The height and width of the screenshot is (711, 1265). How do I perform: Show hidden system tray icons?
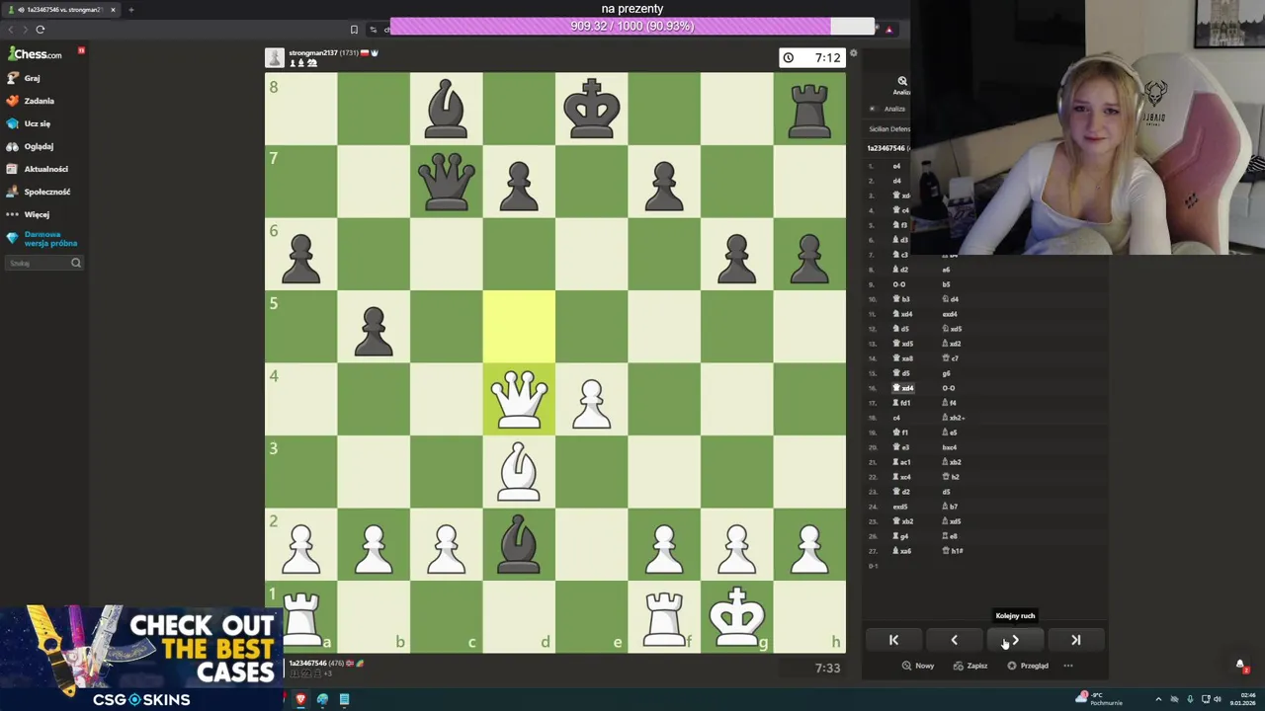(x=1158, y=699)
